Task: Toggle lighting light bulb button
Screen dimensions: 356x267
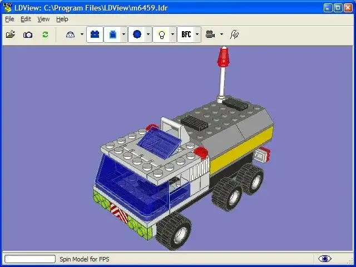Action: (162, 34)
